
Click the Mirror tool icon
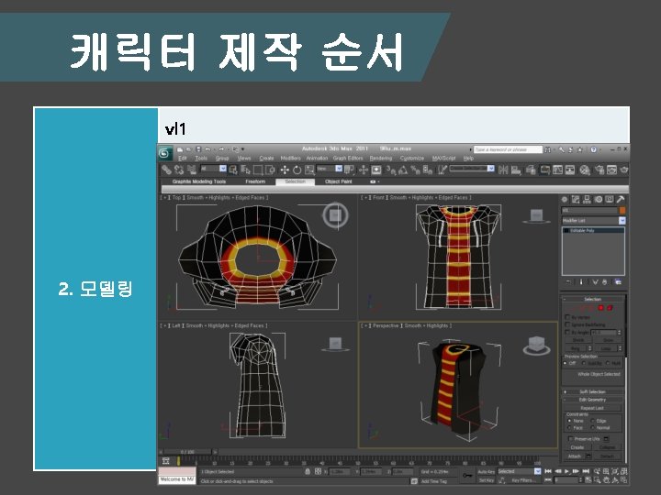point(503,170)
